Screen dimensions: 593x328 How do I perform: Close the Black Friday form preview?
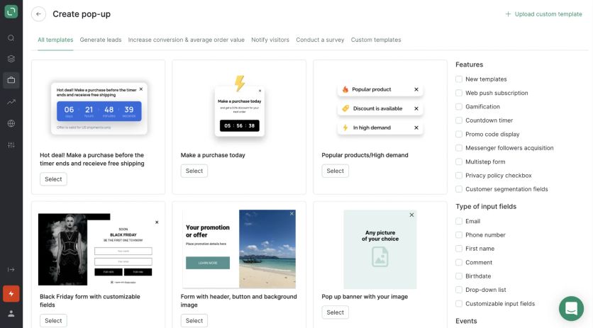(157, 222)
